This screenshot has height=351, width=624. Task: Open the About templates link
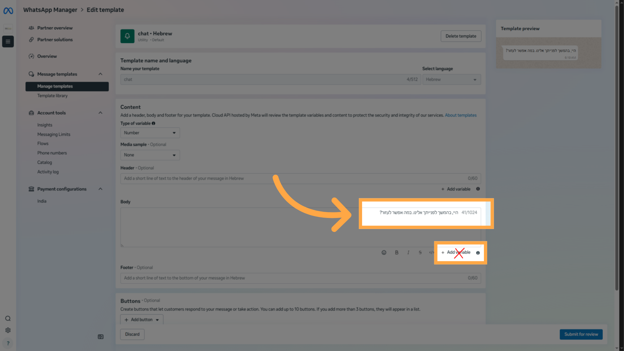461,115
